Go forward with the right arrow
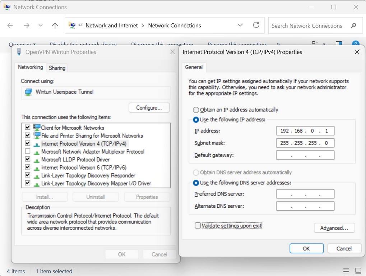The height and width of the screenshot is (276, 366). pos(27,26)
